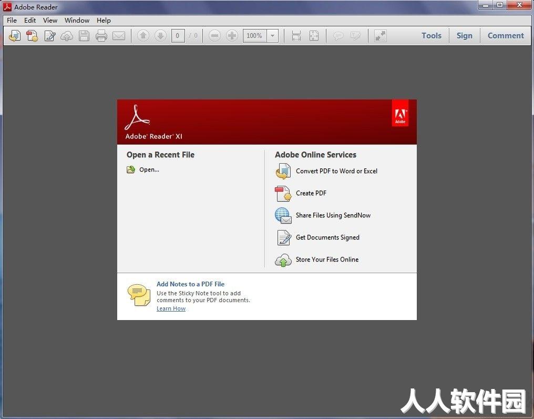The width and height of the screenshot is (534, 419).
Task: Open the Sign pane
Action: 464,35
